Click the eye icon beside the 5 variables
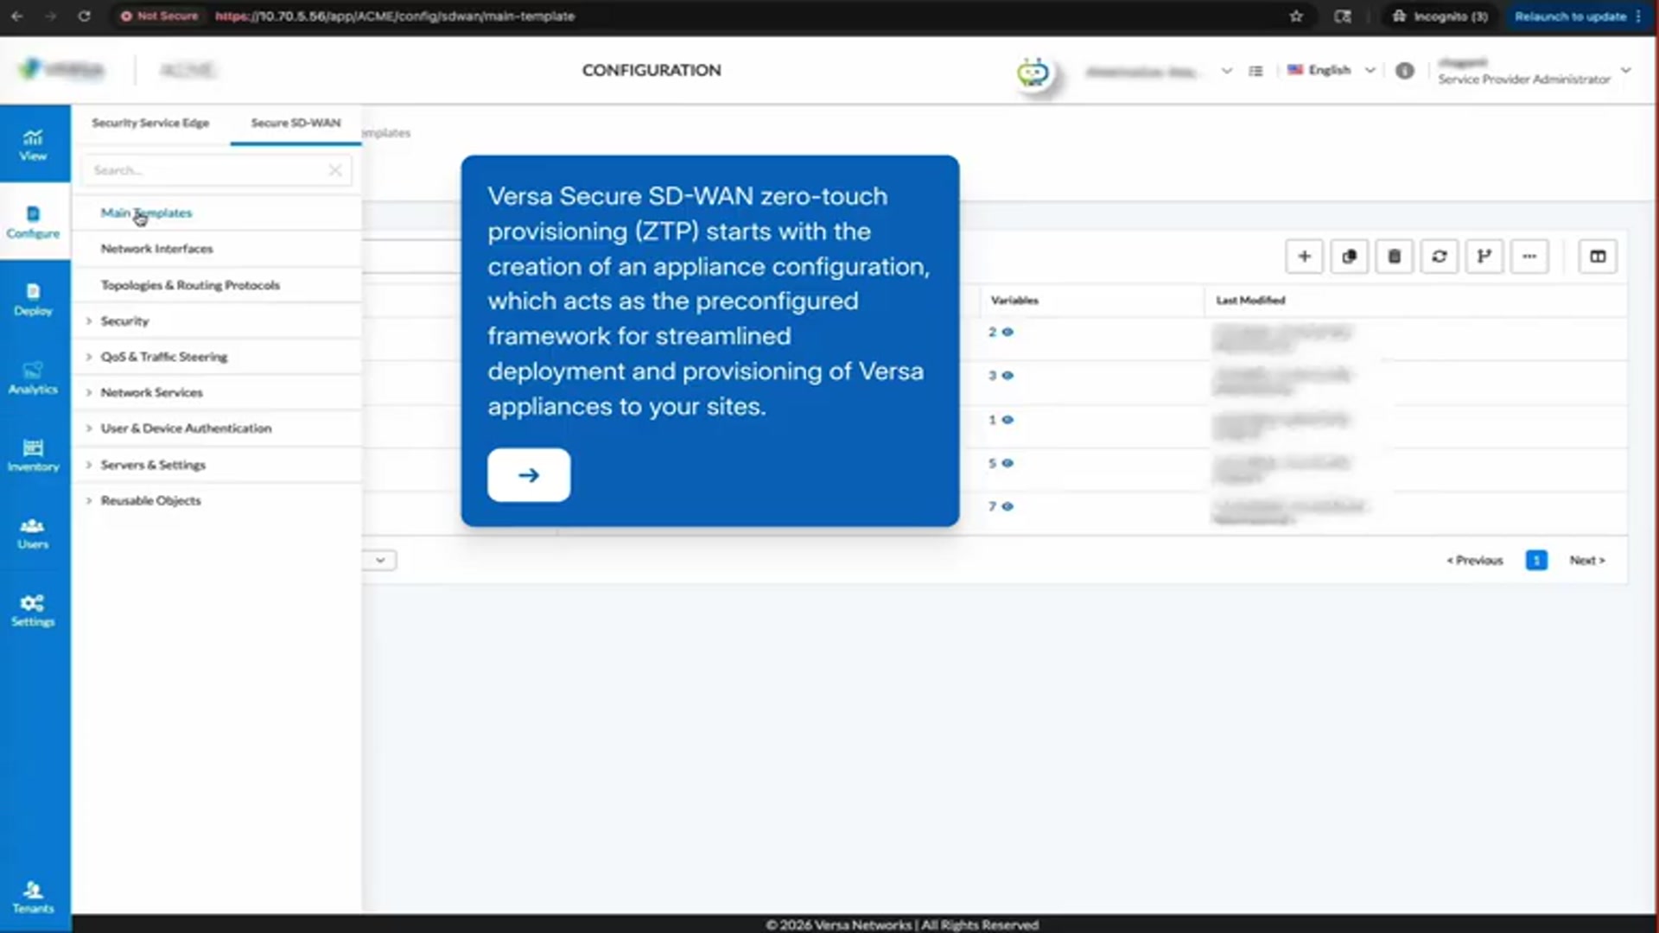 point(1009,464)
